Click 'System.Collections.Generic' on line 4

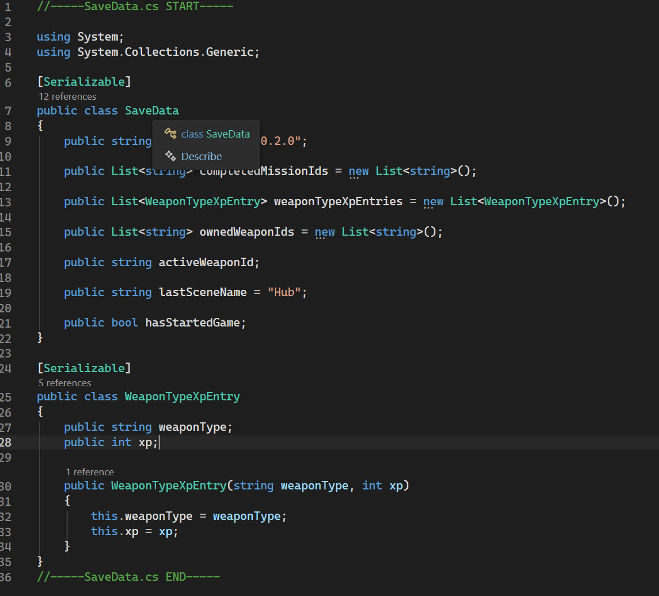pos(166,52)
